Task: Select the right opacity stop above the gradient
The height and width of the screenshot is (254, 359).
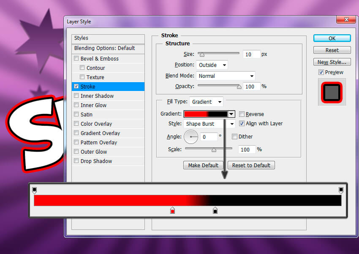Action: tap(341, 190)
